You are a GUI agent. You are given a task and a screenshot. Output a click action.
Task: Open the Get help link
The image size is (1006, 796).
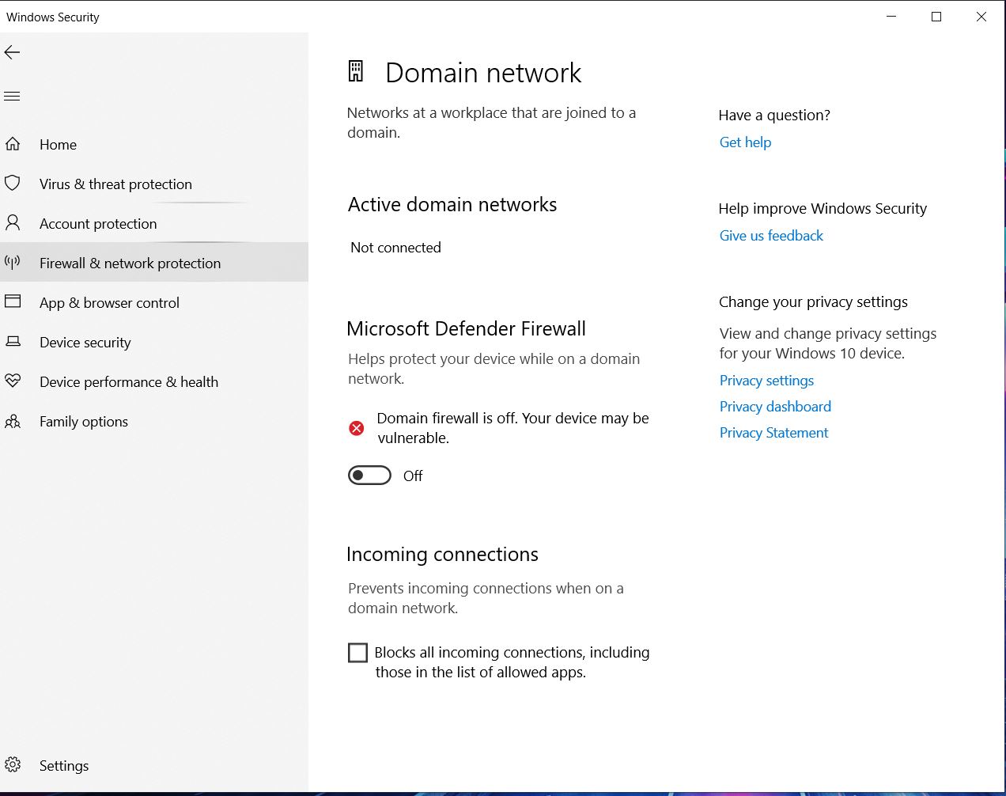coord(745,142)
